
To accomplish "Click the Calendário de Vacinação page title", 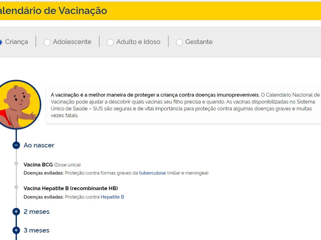I will [53, 11].
